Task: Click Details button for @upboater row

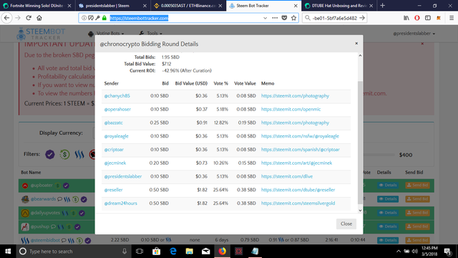Action: 388,185
